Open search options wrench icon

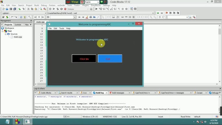[x=194, y=17]
